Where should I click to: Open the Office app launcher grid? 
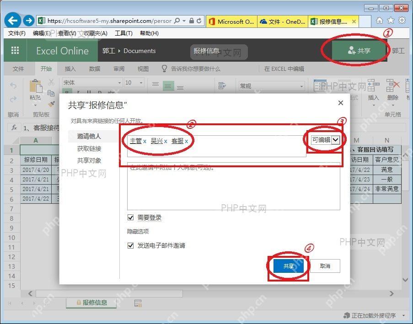click(15, 50)
